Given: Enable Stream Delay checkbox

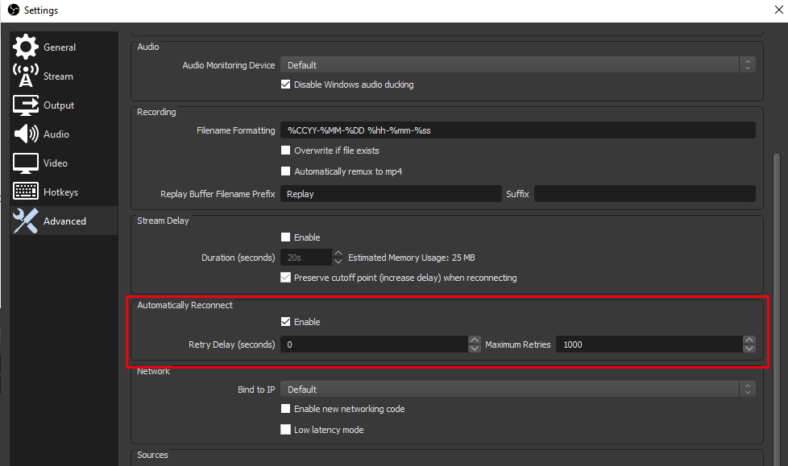Looking at the screenshot, I should [285, 237].
